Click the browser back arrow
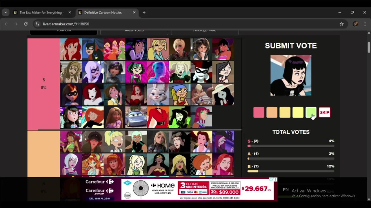The height and width of the screenshot is (208, 371). pos(6,24)
